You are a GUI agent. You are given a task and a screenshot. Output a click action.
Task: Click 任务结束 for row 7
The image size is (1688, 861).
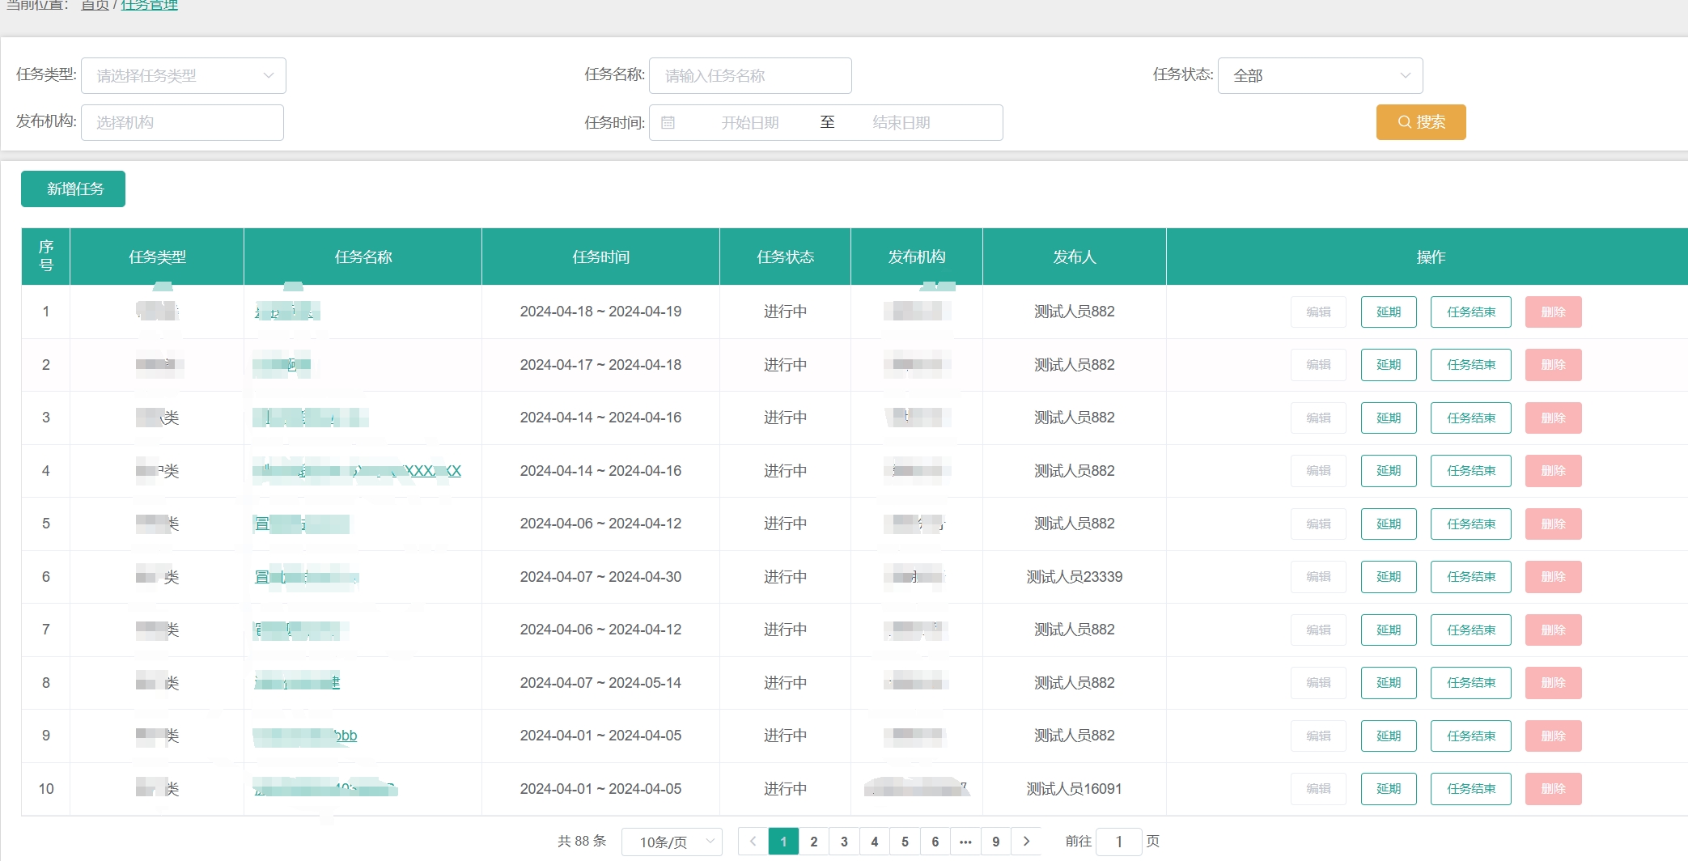[1471, 630]
